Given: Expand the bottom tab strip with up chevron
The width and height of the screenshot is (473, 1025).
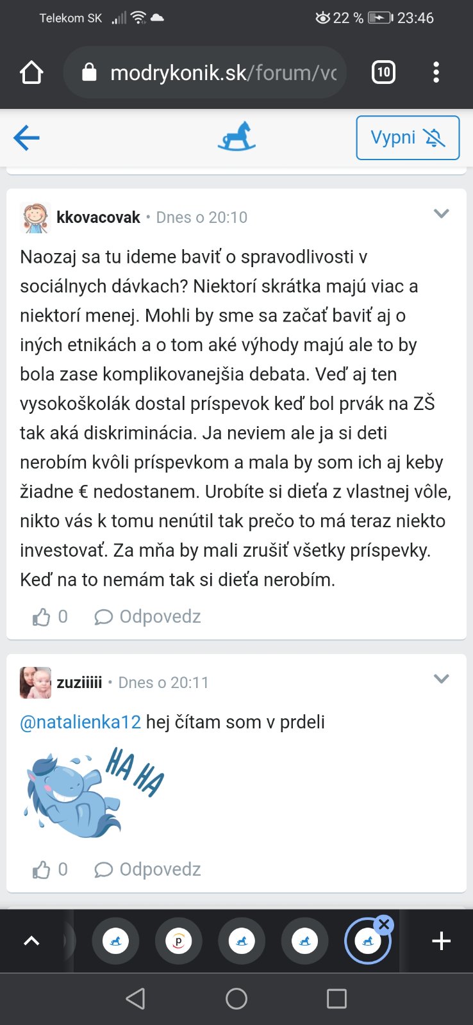Looking at the screenshot, I should (31, 941).
